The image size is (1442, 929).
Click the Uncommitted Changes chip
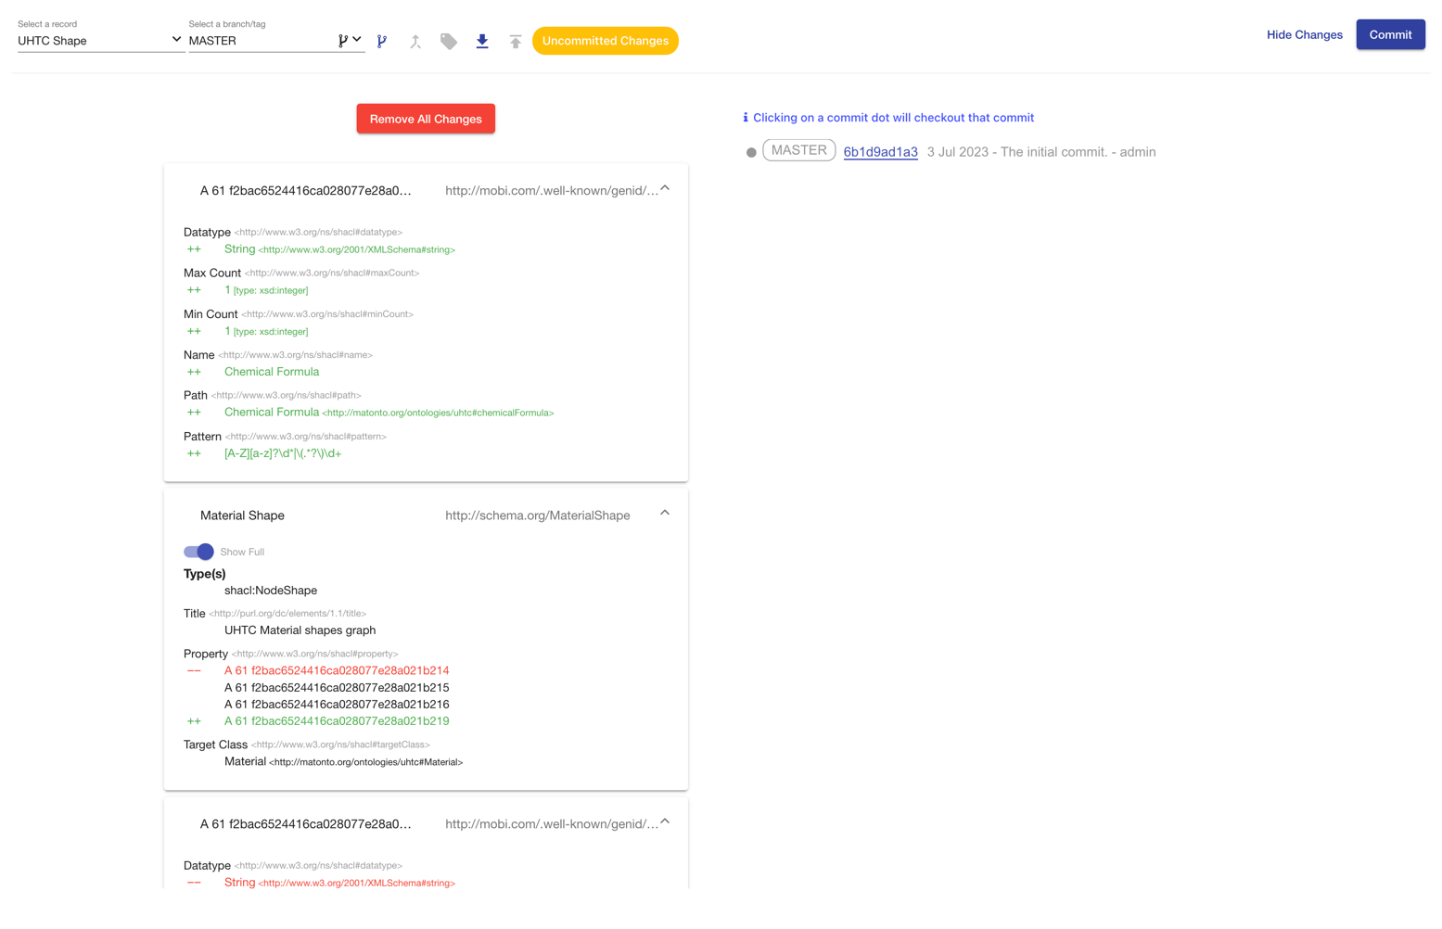(605, 41)
